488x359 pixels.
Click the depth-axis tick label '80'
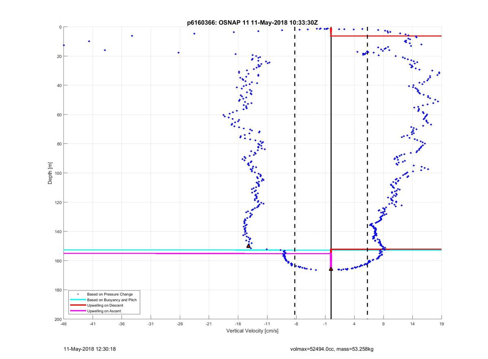tap(59, 144)
